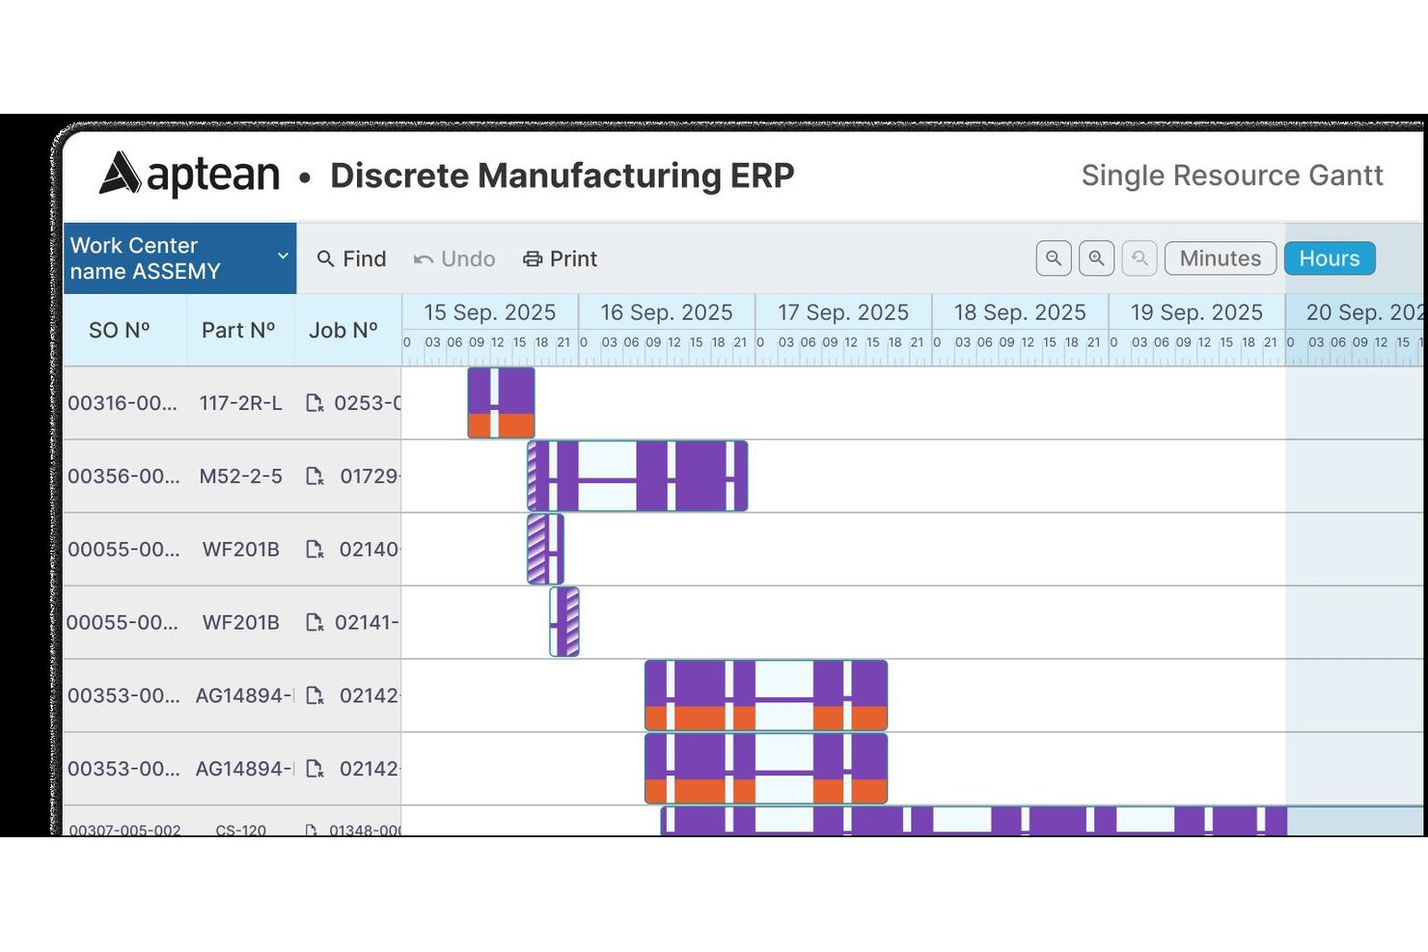Select the Gantt bar for part M52-2-5

point(638,476)
